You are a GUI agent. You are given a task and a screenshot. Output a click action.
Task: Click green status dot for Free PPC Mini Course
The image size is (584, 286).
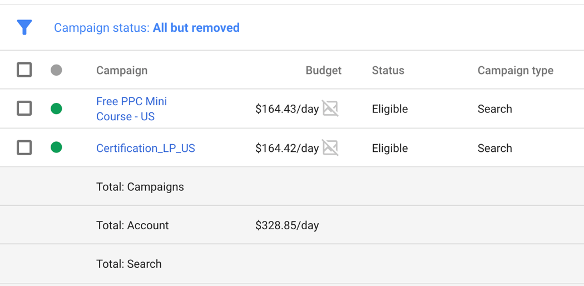click(x=56, y=109)
